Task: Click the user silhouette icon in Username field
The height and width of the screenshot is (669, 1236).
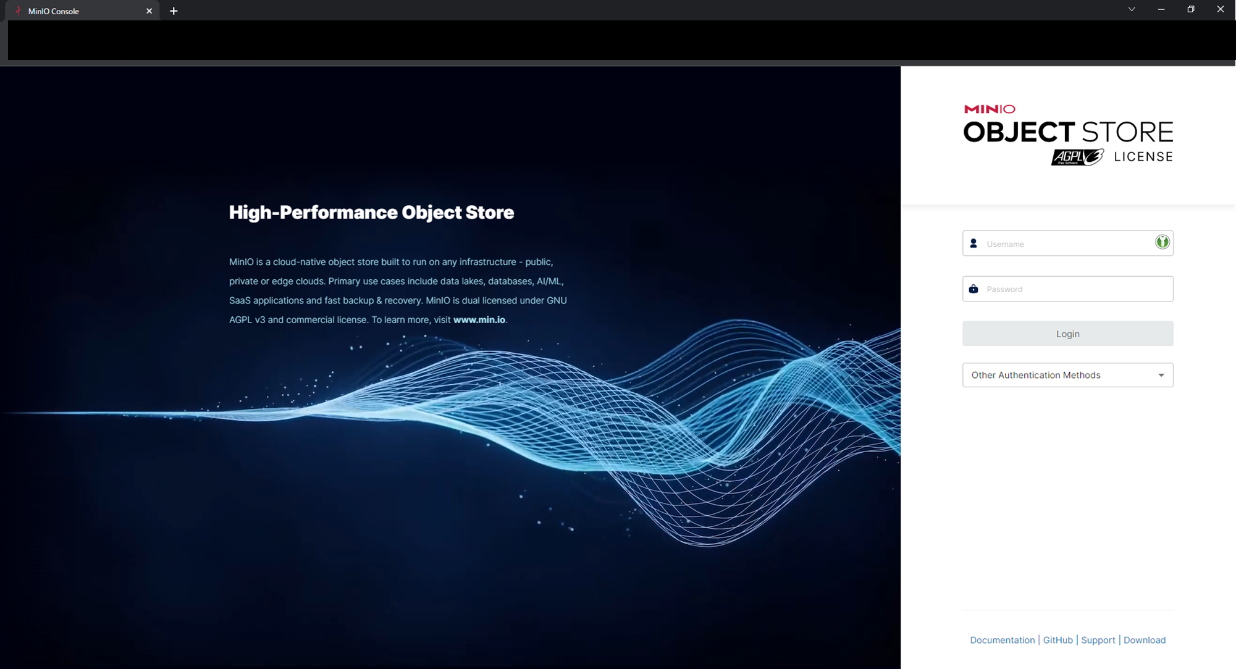Action: click(x=973, y=243)
